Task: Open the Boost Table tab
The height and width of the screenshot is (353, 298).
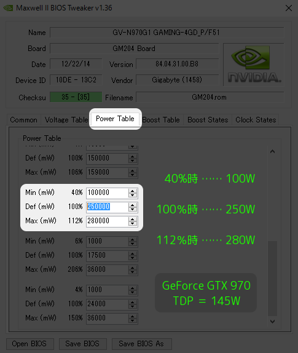Action: point(161,120)
